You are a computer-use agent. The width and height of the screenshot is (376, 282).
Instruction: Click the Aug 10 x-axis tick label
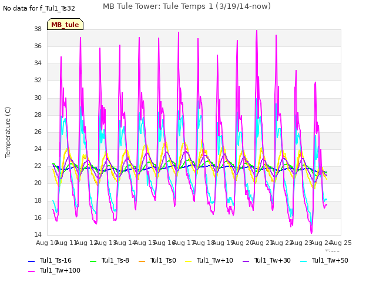tap(46, 243)
